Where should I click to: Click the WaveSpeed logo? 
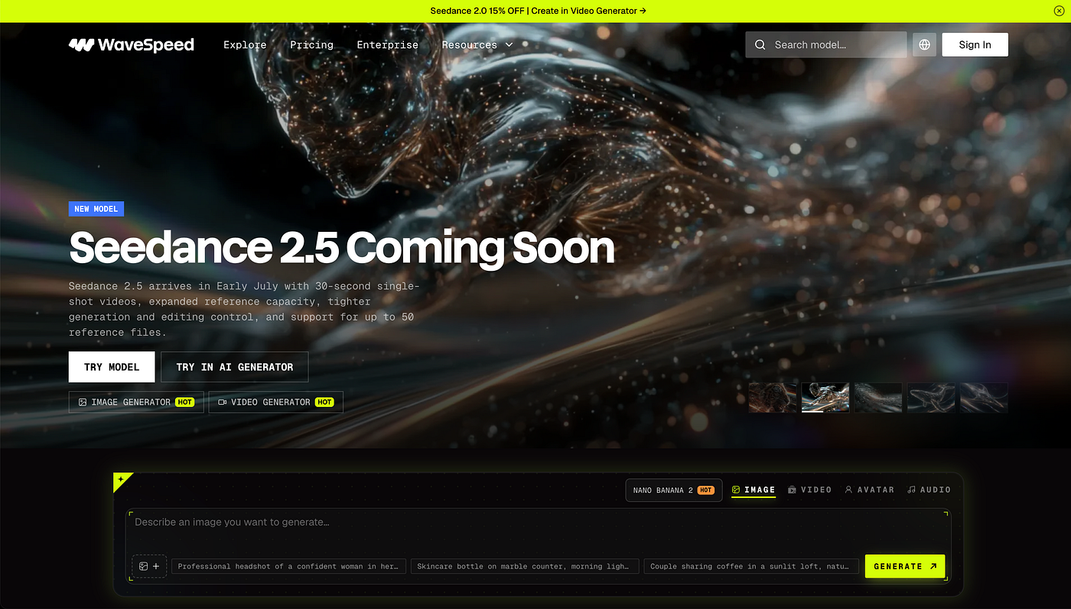click(x=131, y=44)
